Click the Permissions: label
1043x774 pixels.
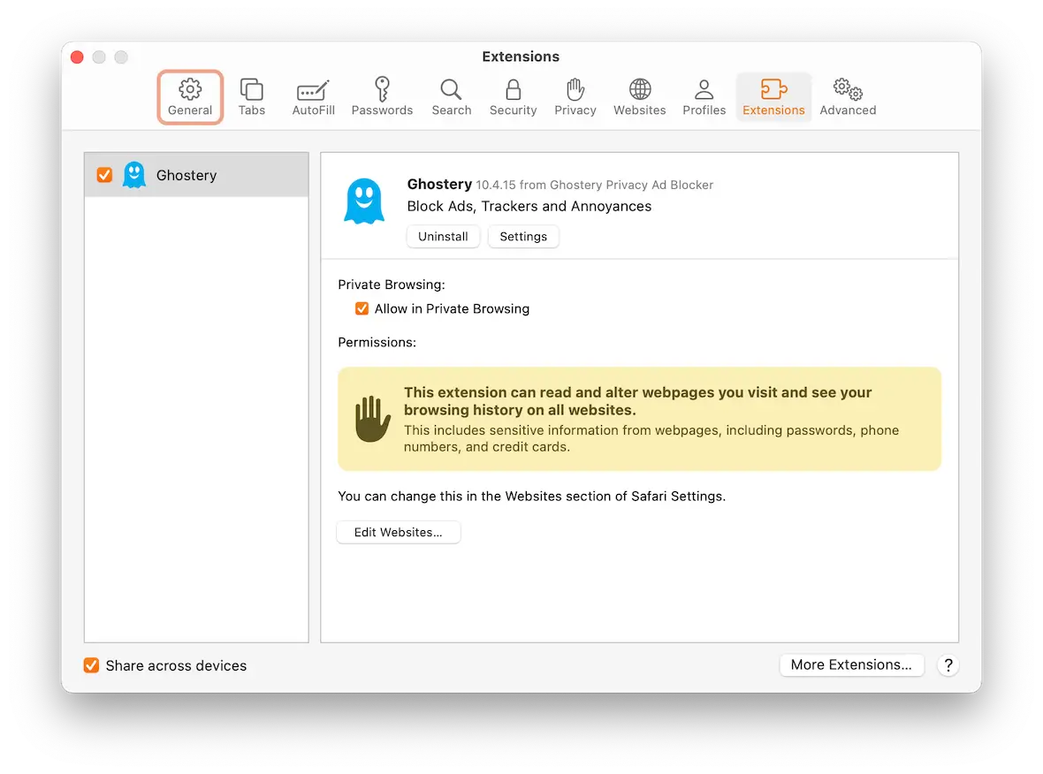pyautogui.click(x=377, y=343)
